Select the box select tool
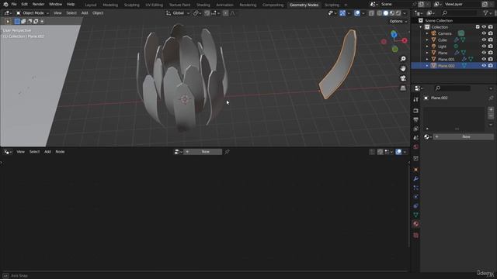Screen dimensions: 497x279 (17, 21)
